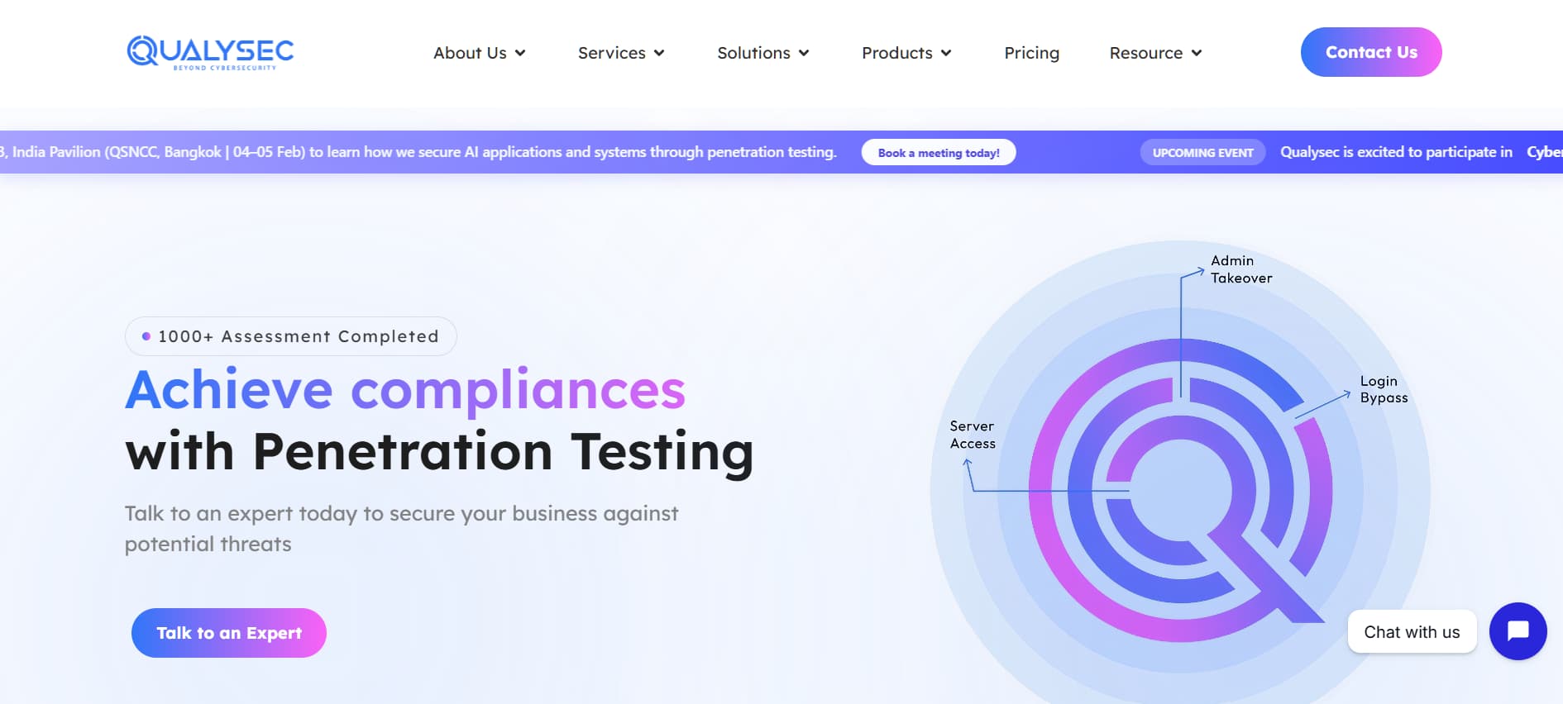Click the Server Access callout label

(x=972, y=435)
